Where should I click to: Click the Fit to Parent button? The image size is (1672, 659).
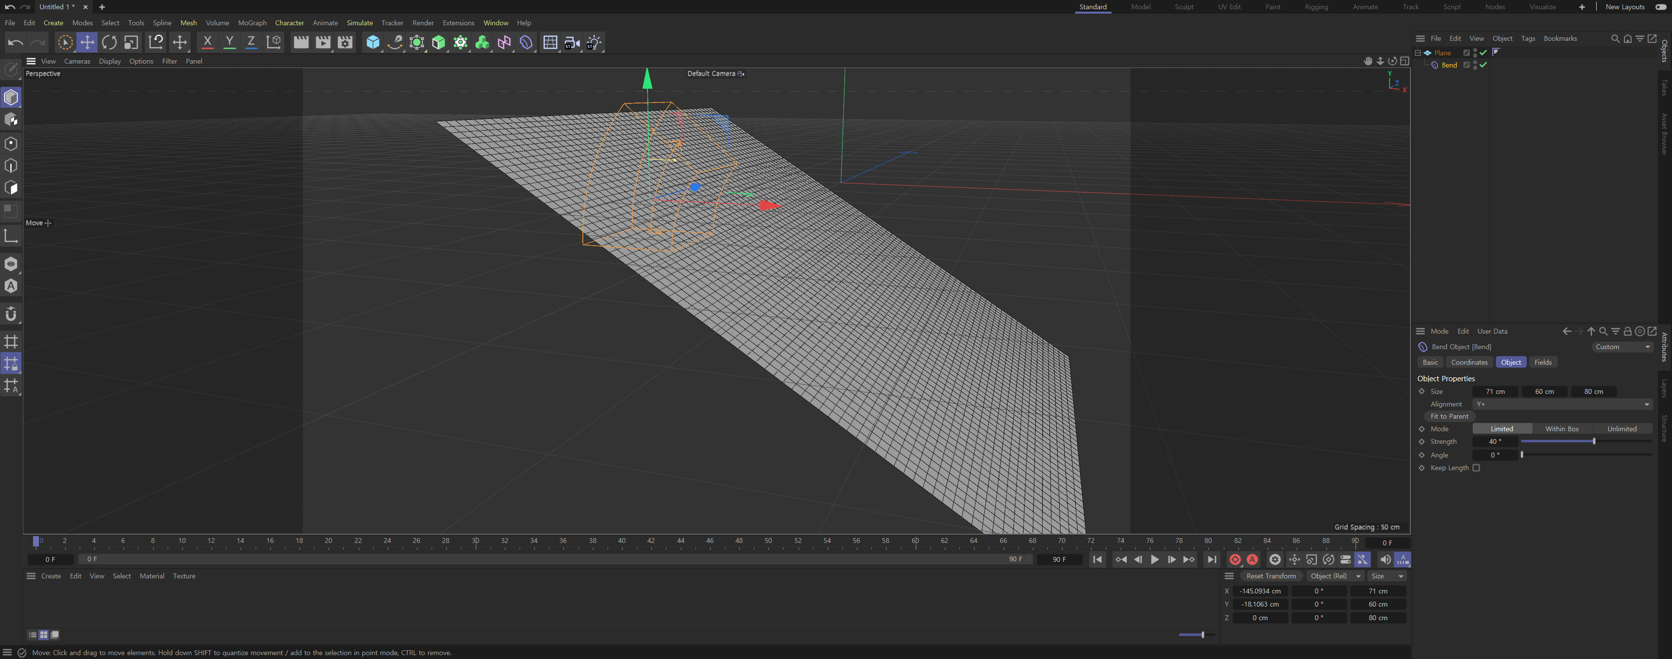click(x=1449, y=416)
